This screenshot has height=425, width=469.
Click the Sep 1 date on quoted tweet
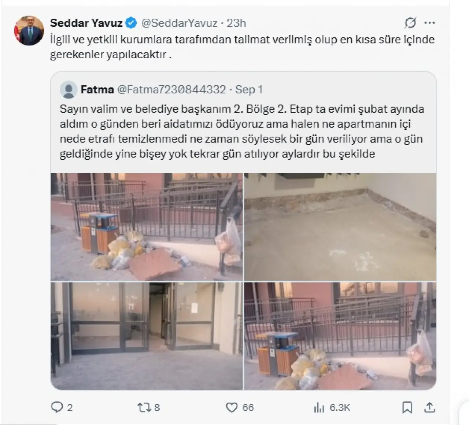click(249, 90)
